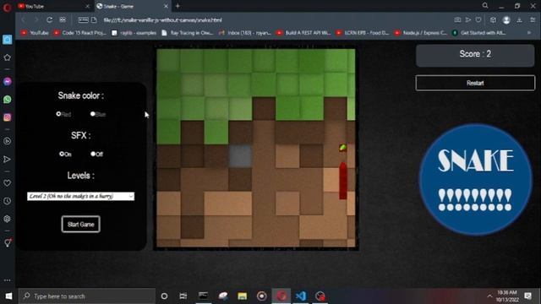Image resolution: width=541 pixels, height=304 pixels.
Task: Open the Code 15 React Proj bookmark
Action: coord(79,33)
